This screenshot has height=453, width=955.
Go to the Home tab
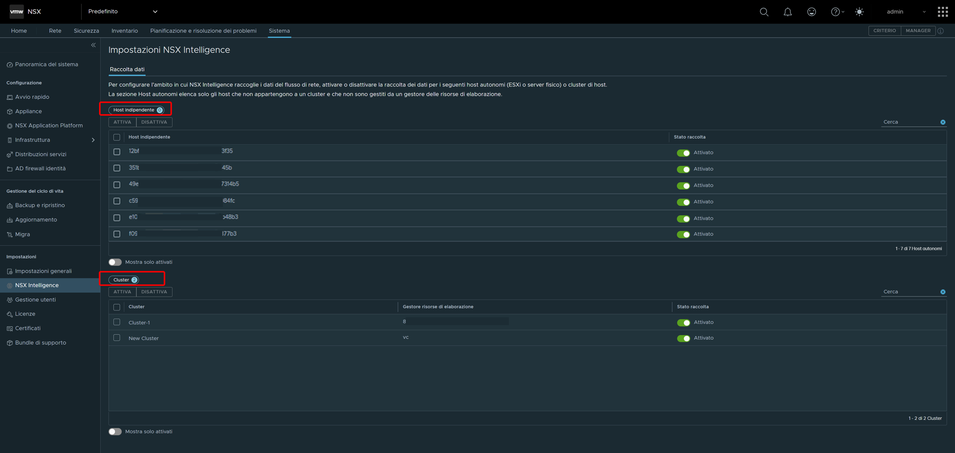tap(19, 31)
